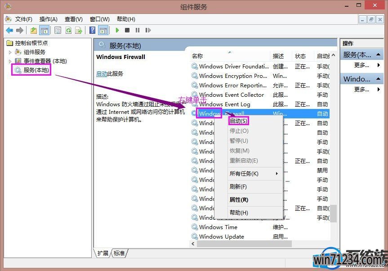Choose 刷新(F) in the context menu

(x=249, y=186)
